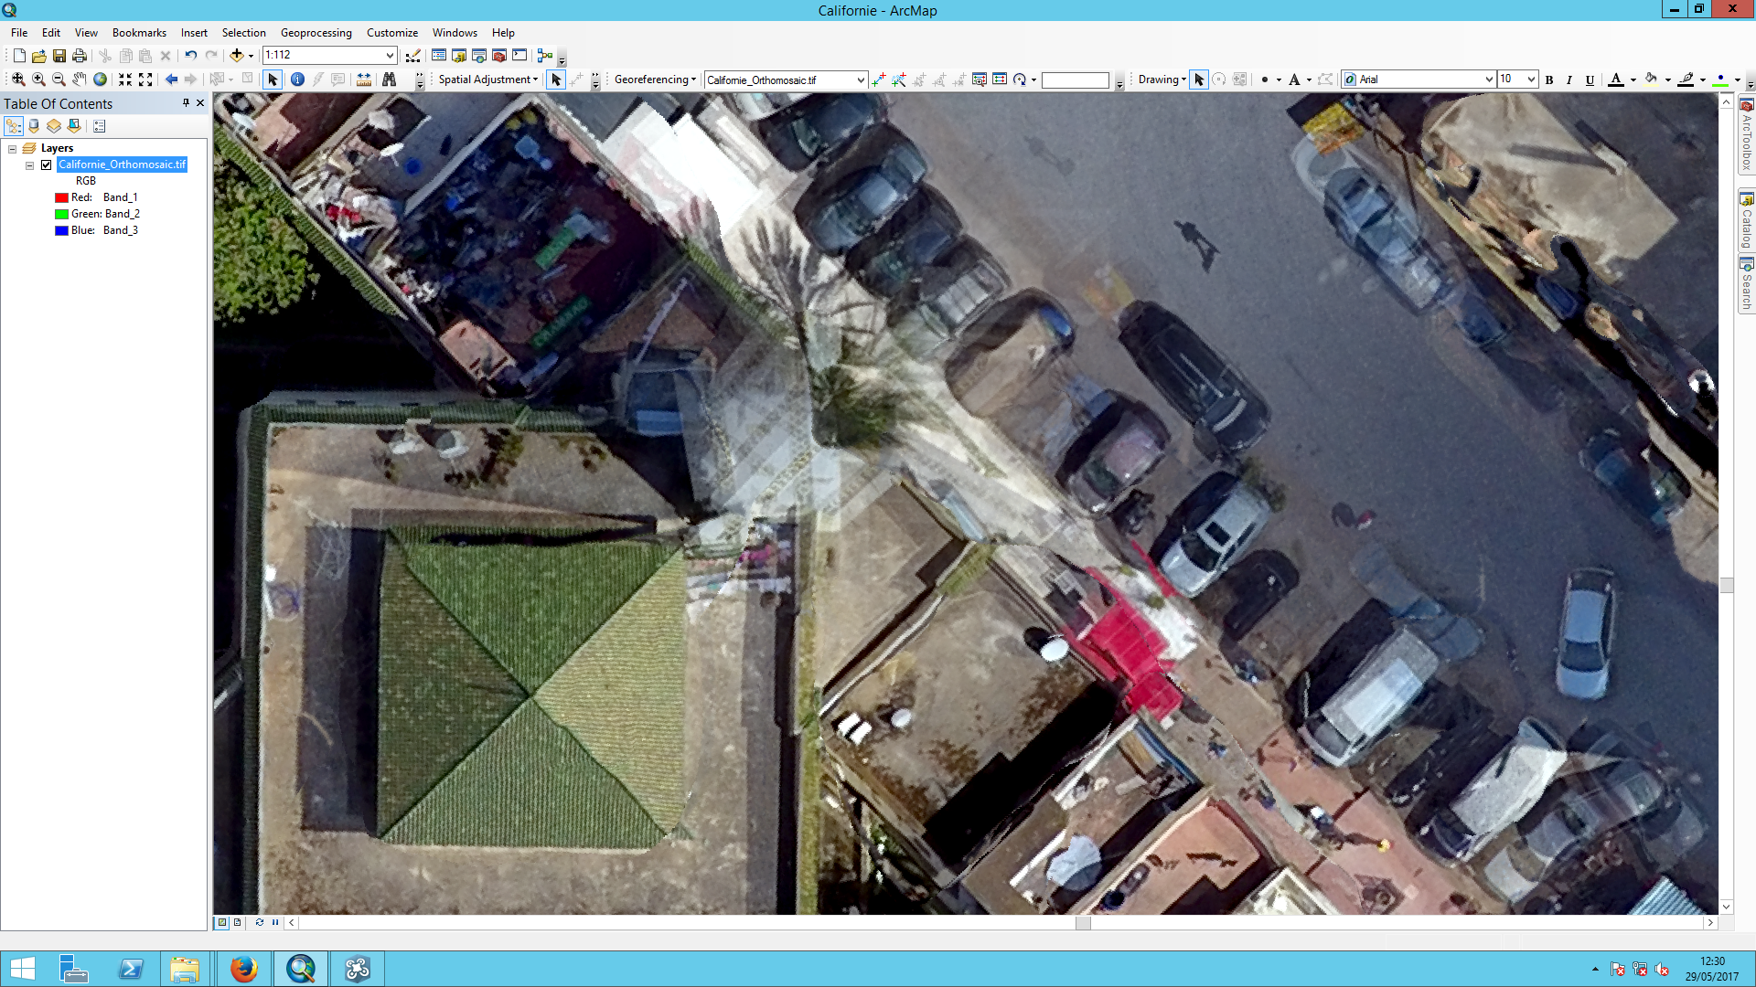Click the Find binoculars icon
Image resolution: width=1756 pixels, height=987 pixels.
point(389,80)
